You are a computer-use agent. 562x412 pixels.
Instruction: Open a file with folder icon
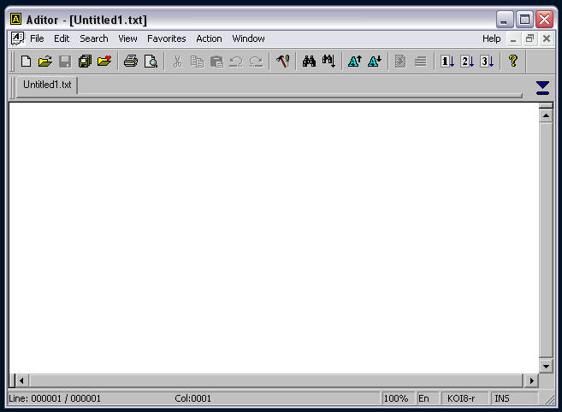pos(45,62)
